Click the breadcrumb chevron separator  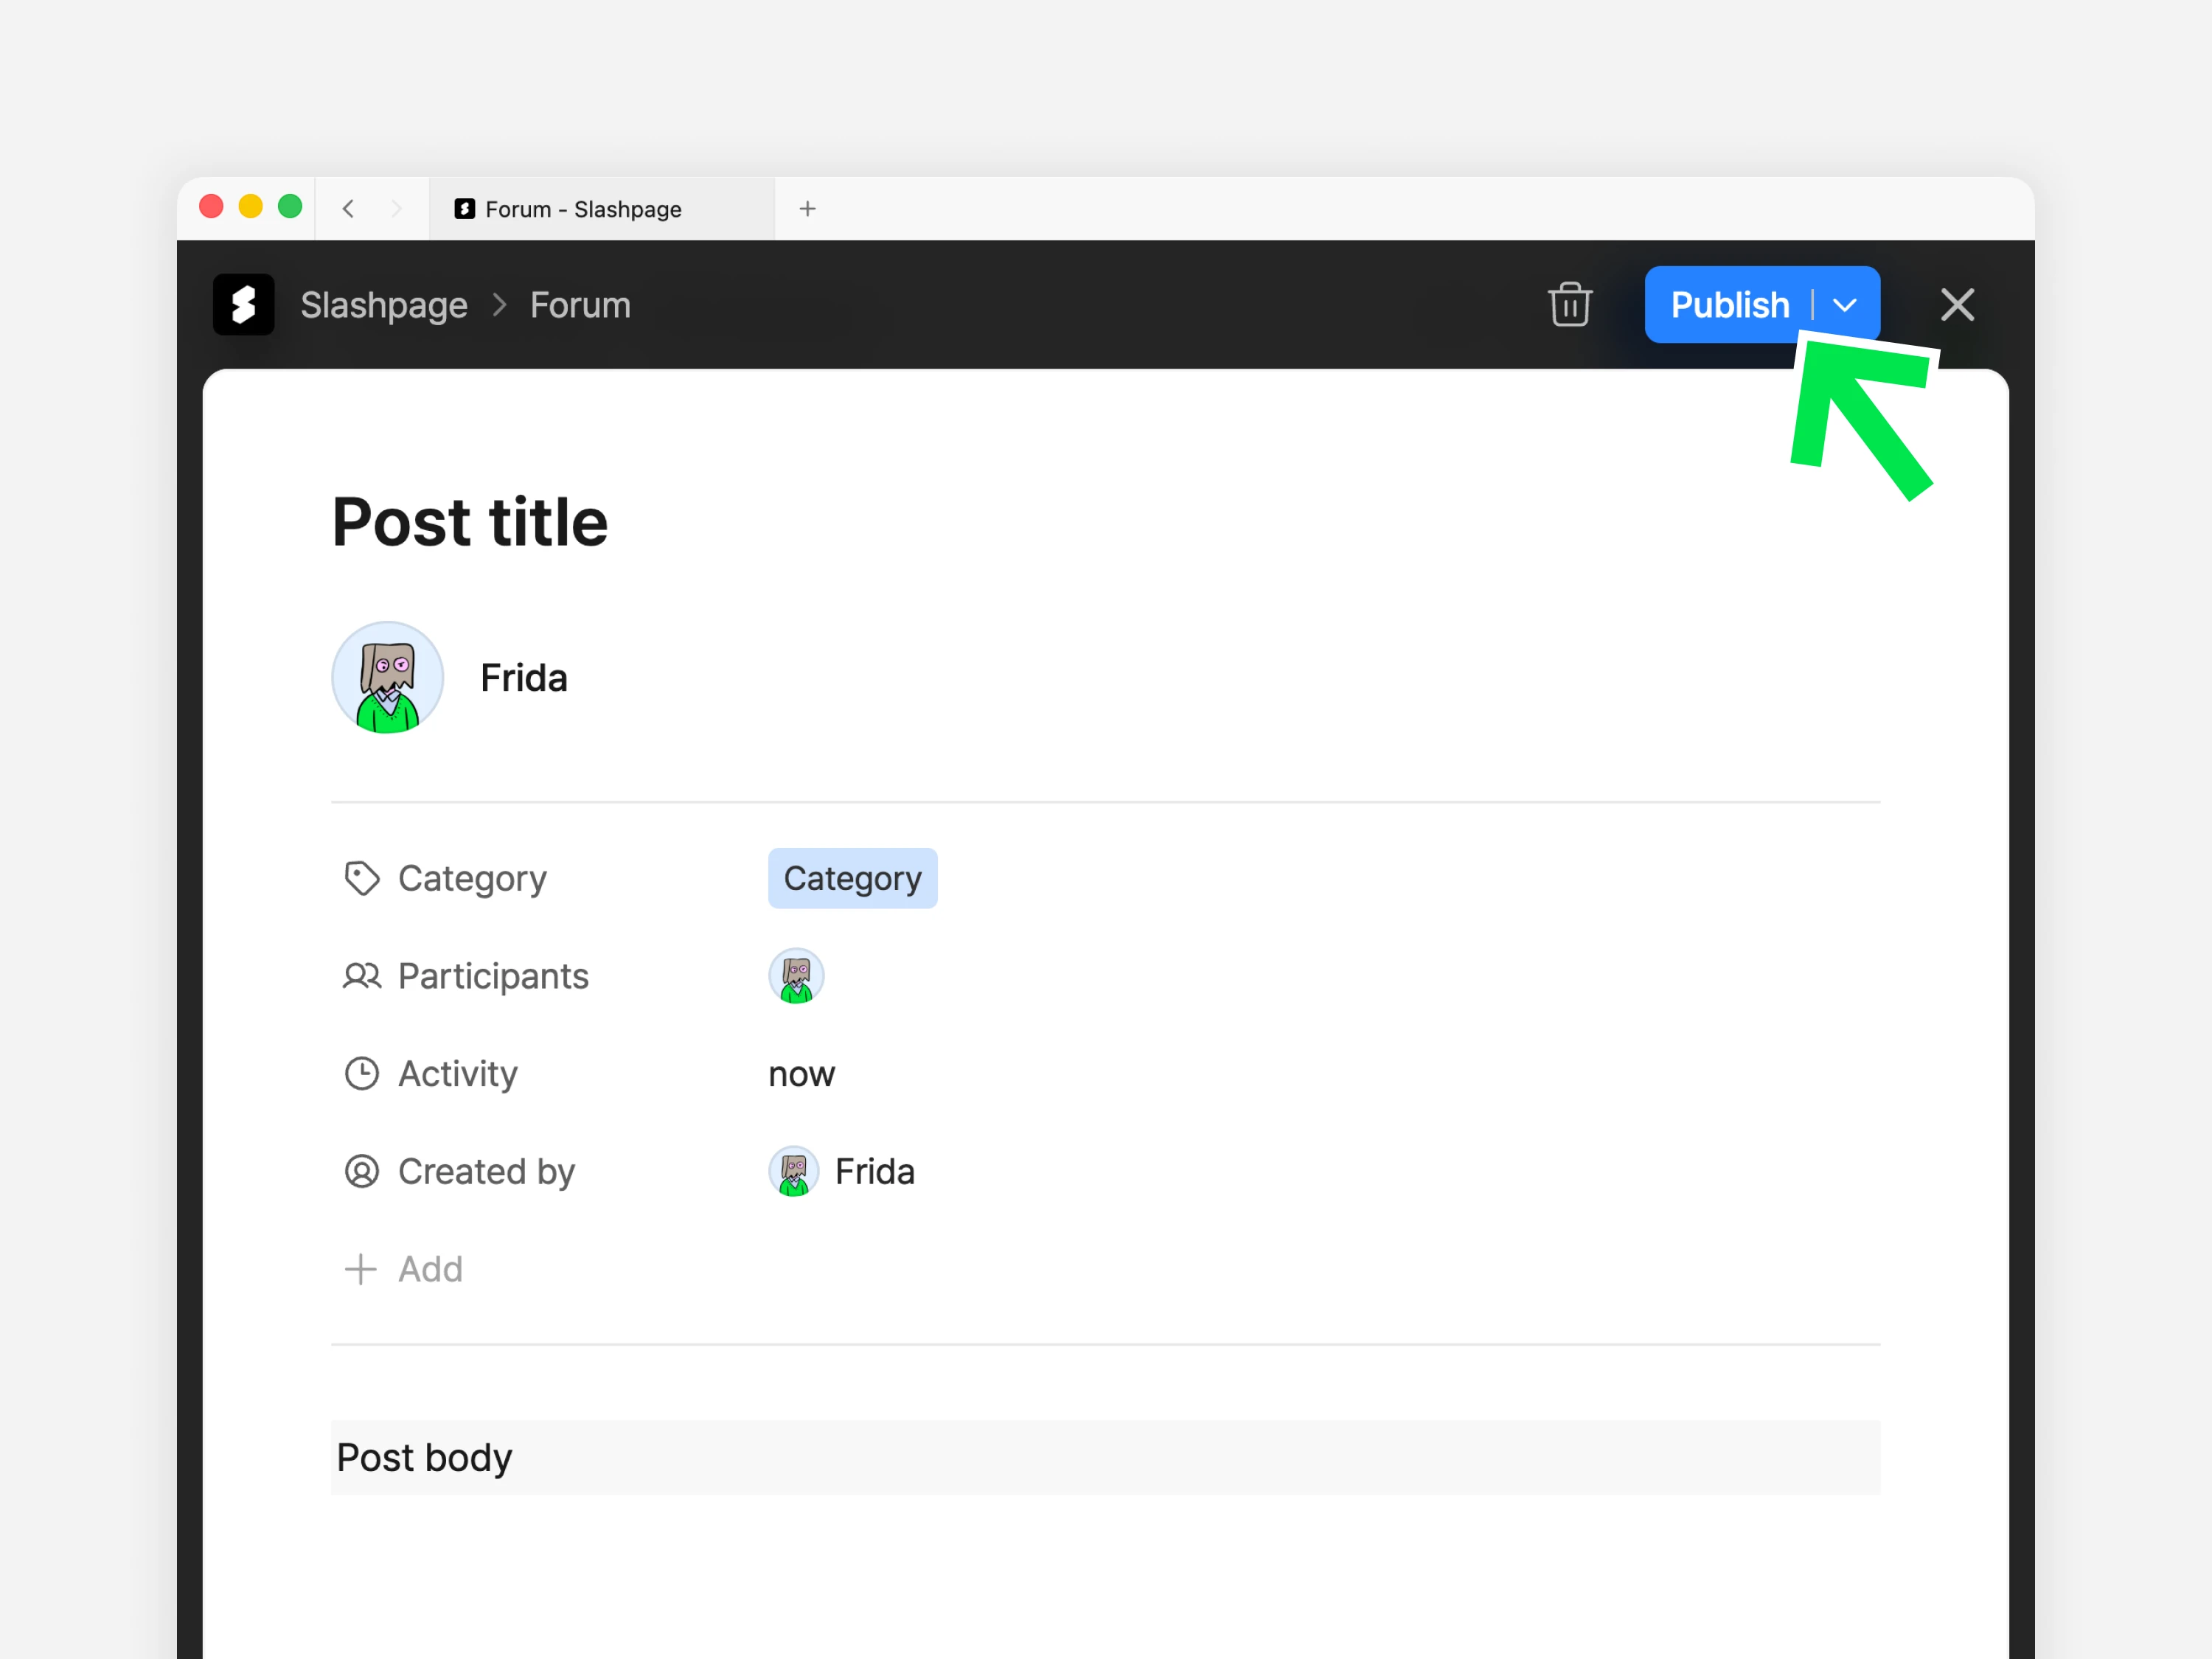pyautogui.click(x=499, y=304)
